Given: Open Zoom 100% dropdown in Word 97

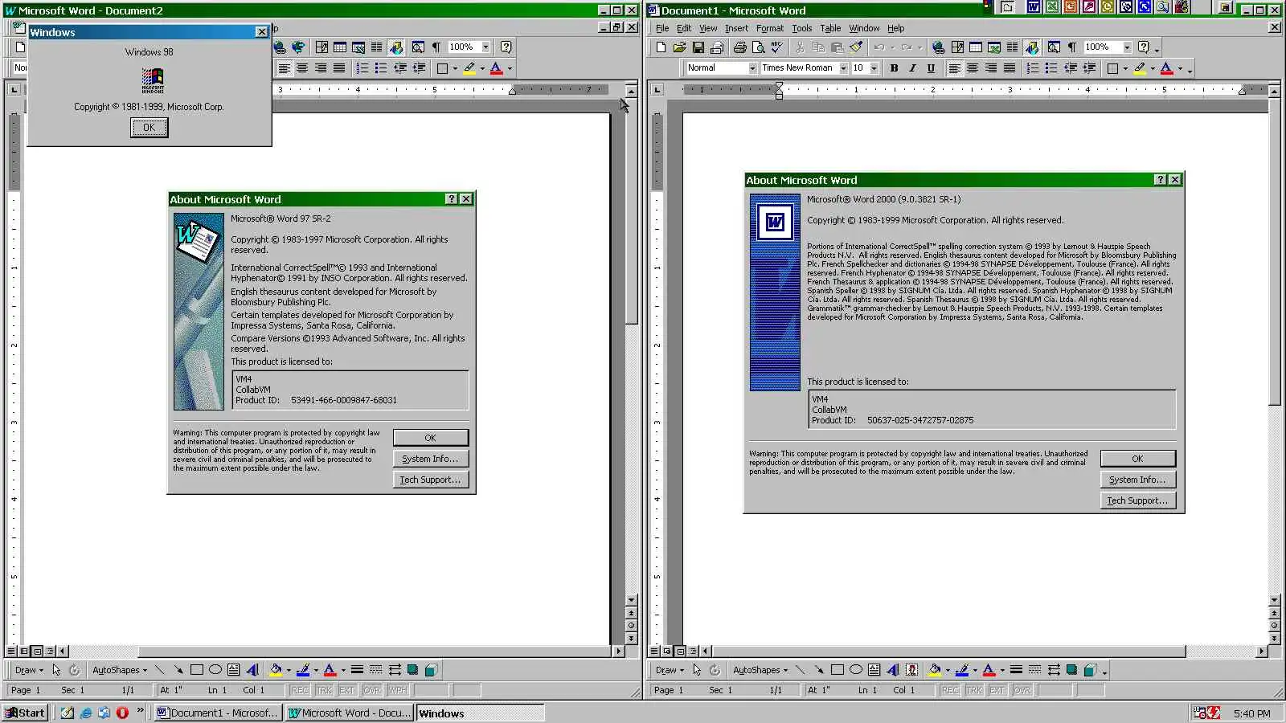Looking at the screenshot, I should [485, 47].
